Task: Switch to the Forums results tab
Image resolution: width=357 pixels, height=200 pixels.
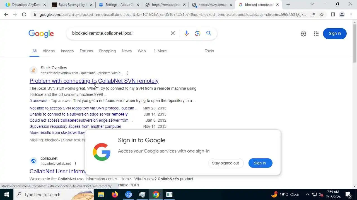Action: pyautogui.click(x=86, y=51)
